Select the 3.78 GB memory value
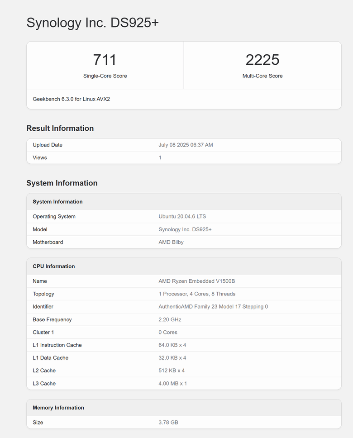 coord(168,422)
